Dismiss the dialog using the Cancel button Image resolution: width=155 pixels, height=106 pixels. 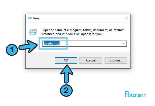pyautogui.click(x=91, y=60)
